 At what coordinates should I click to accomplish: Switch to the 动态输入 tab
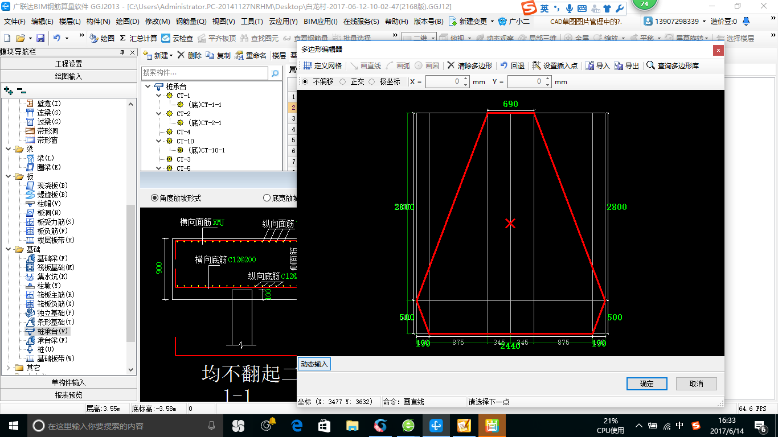(x=314, y=364)
